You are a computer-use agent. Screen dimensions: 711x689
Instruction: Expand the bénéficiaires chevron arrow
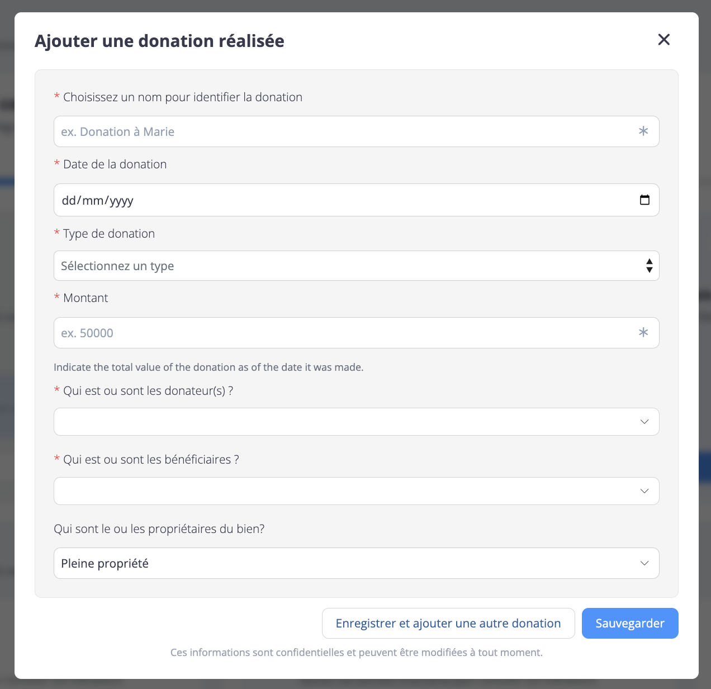pyautogui.click(x=644, y=491)
